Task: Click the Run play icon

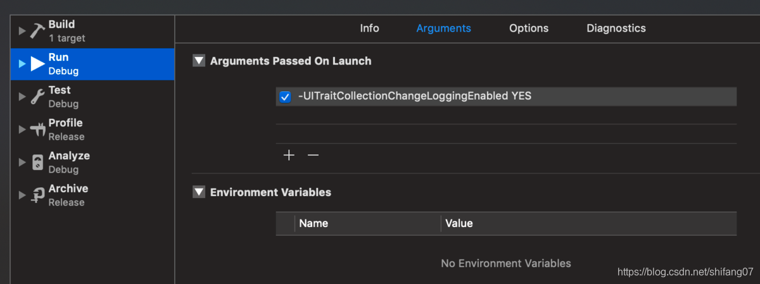Action: pos(38,64)
